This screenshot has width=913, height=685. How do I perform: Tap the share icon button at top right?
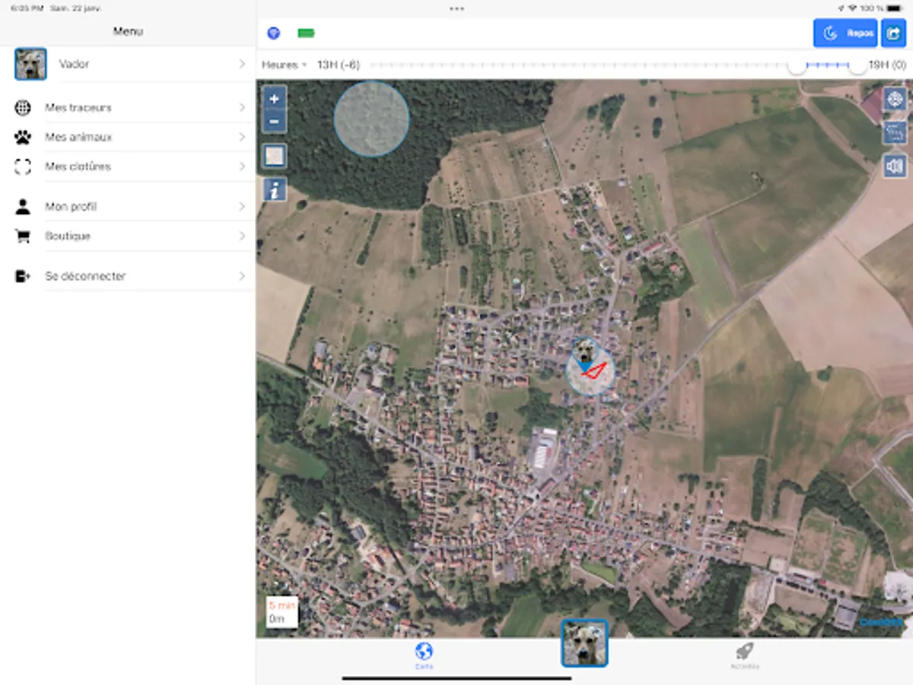[895, 33]
